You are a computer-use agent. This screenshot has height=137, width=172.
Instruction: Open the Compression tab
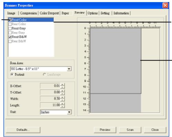point(29,13)
